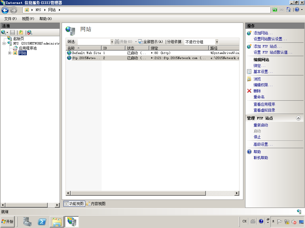Click the Stop icon next to Refresh

click(x=282, y=10)
